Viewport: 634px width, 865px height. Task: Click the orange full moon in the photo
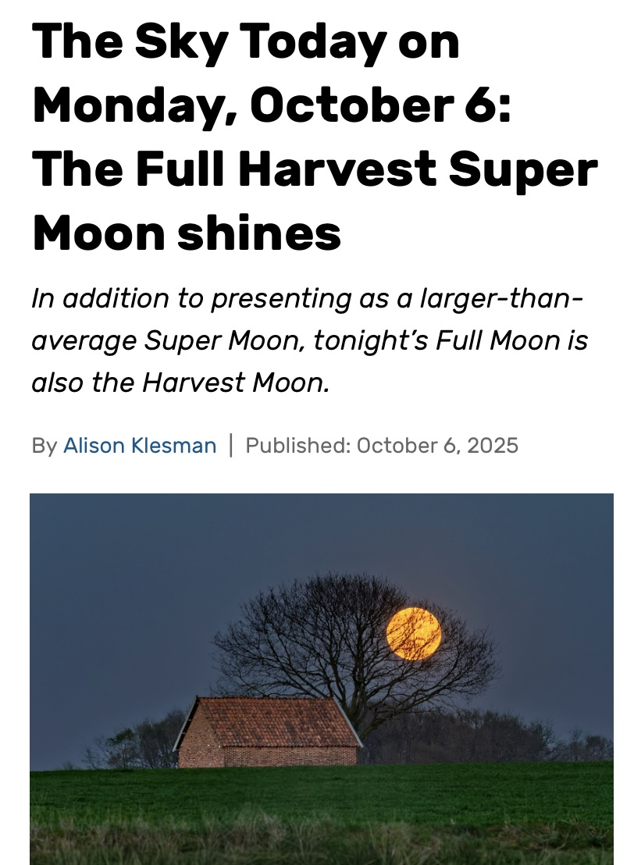click(x=414, y=634)
